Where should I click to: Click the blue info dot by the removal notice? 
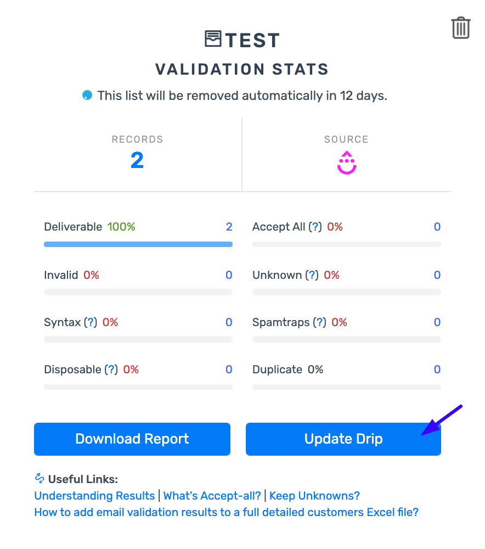(87, 96)
